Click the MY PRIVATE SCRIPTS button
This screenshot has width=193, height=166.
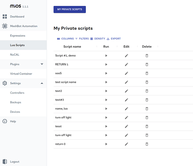[70, 9]
